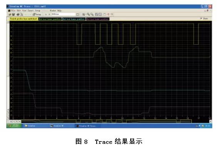Switch to SinuCom NC Trace taskbar button

pyautogui.click(x=86, y=126)
